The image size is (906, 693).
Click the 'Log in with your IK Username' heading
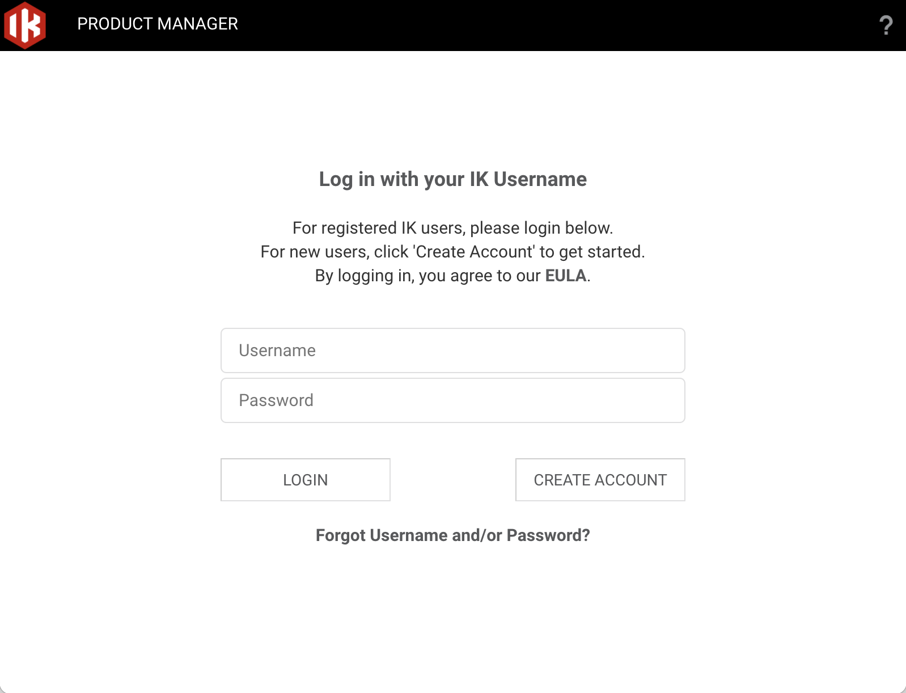pos(452,179)
